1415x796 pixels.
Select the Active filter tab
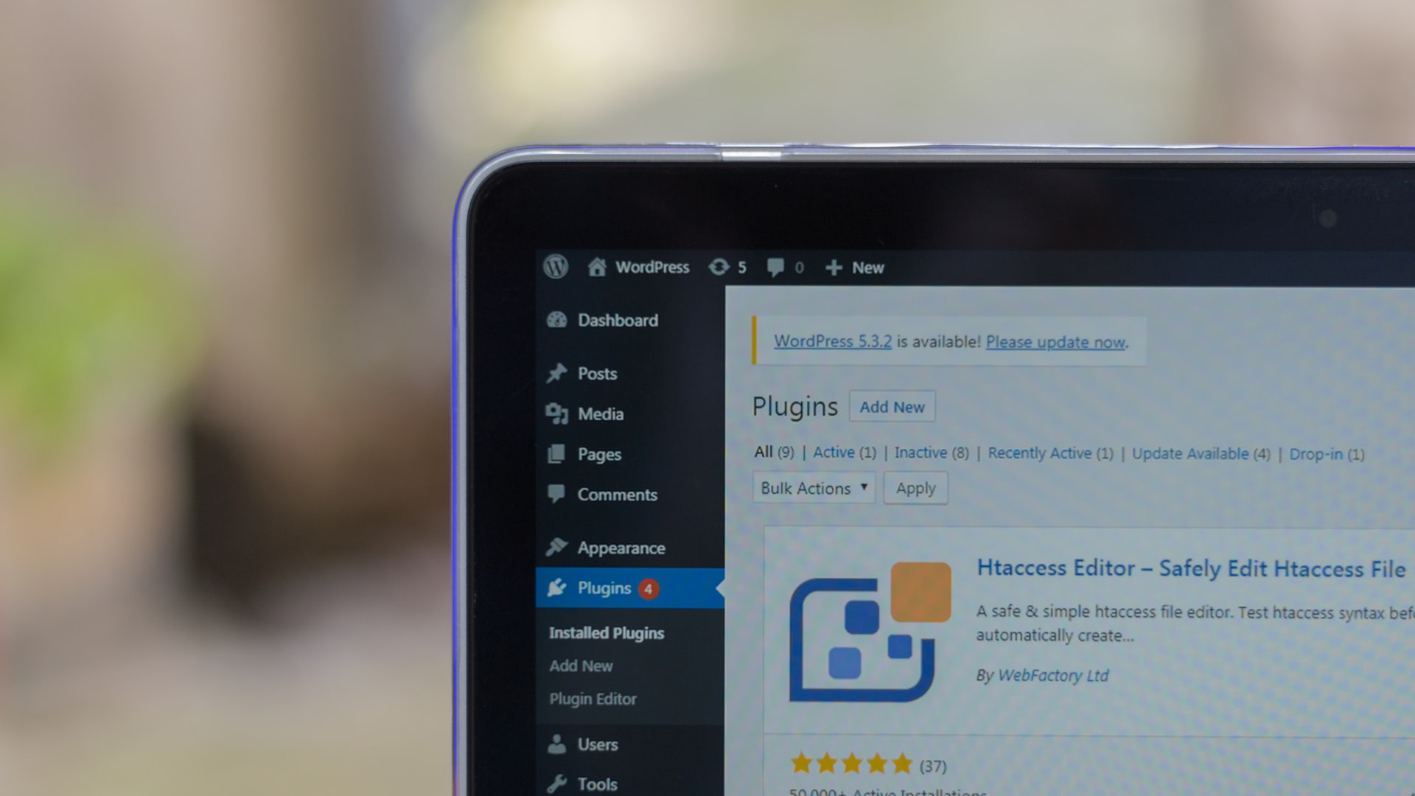pos(834,453)
